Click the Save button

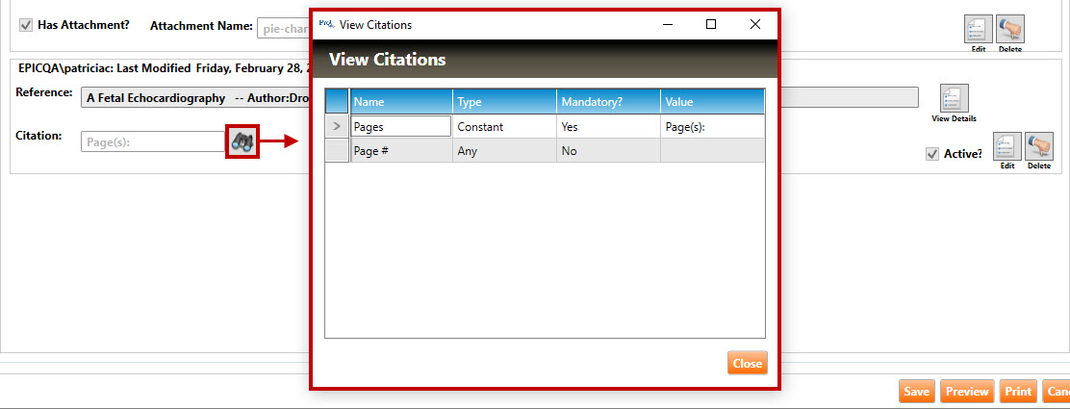click(x=916, y=392)
